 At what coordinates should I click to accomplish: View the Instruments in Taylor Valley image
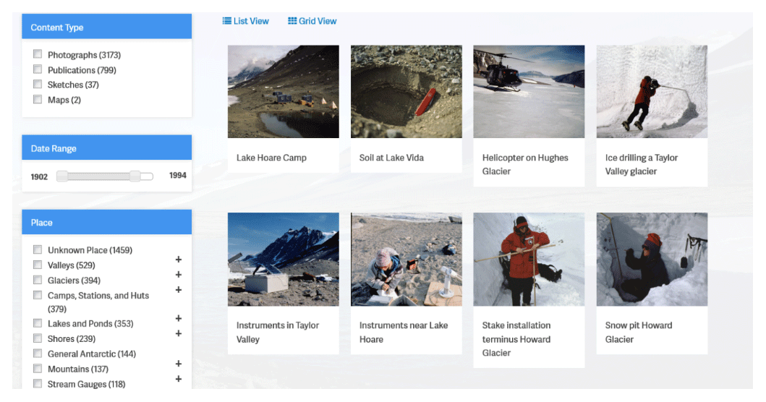(283, 259)
